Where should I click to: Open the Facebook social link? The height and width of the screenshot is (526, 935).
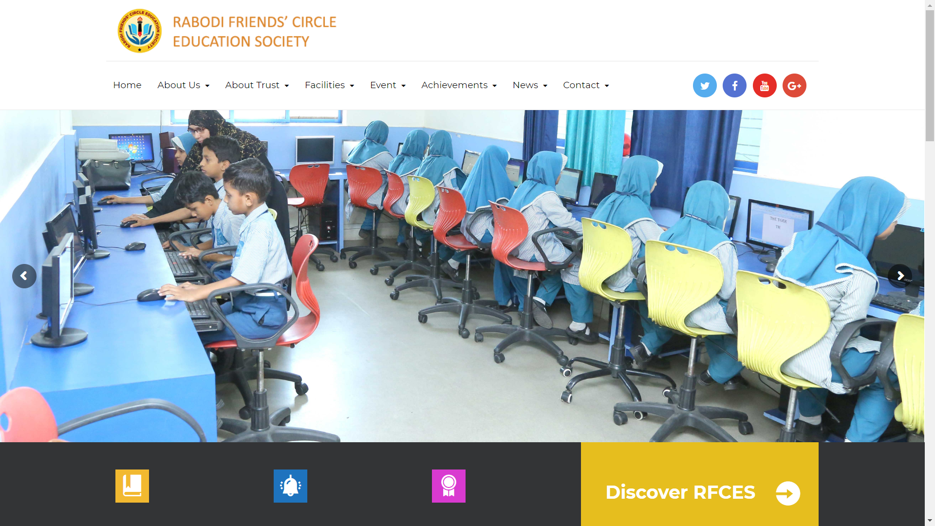click(x=734, y=86)
